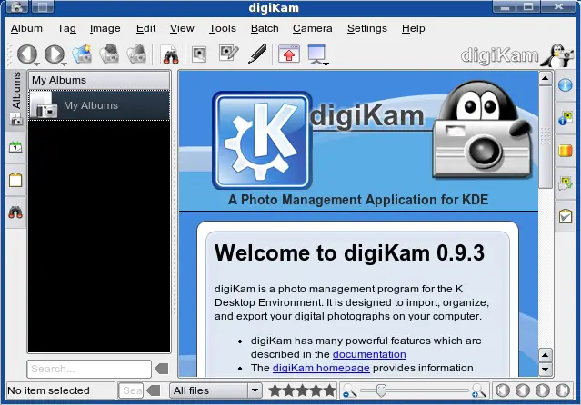The image size is (581, 405).
Task: Open the orange Colors icon in the right sidebar
Action: pos(565,151)
